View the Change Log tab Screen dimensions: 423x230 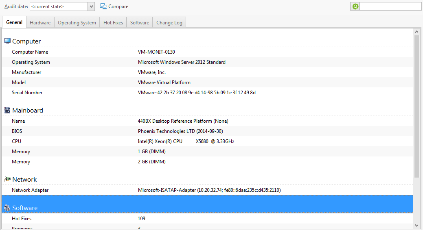[169, 23]
